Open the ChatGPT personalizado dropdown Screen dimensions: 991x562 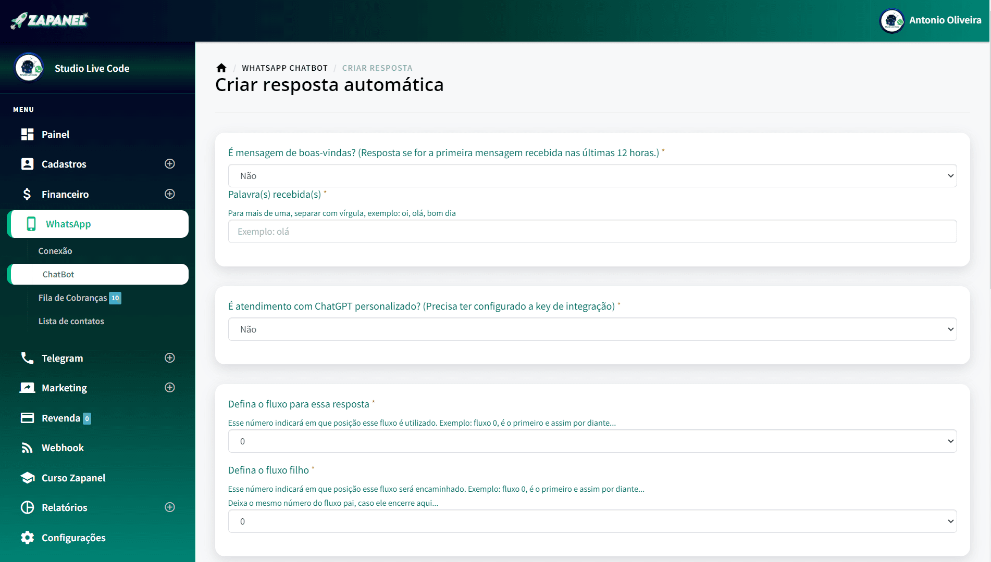[x=592, y=329]
